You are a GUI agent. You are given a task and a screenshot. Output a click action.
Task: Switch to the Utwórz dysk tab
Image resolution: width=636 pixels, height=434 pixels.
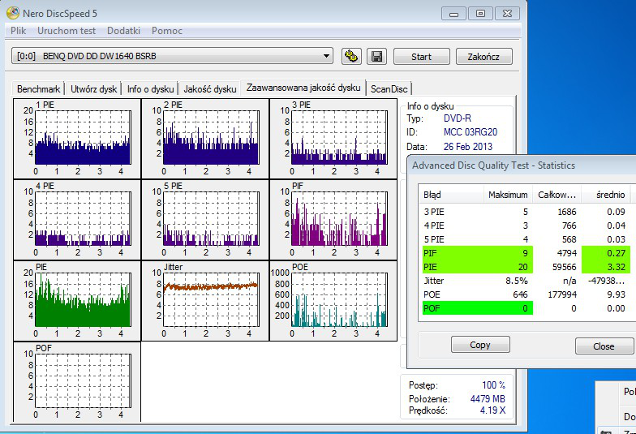[94, 89]
